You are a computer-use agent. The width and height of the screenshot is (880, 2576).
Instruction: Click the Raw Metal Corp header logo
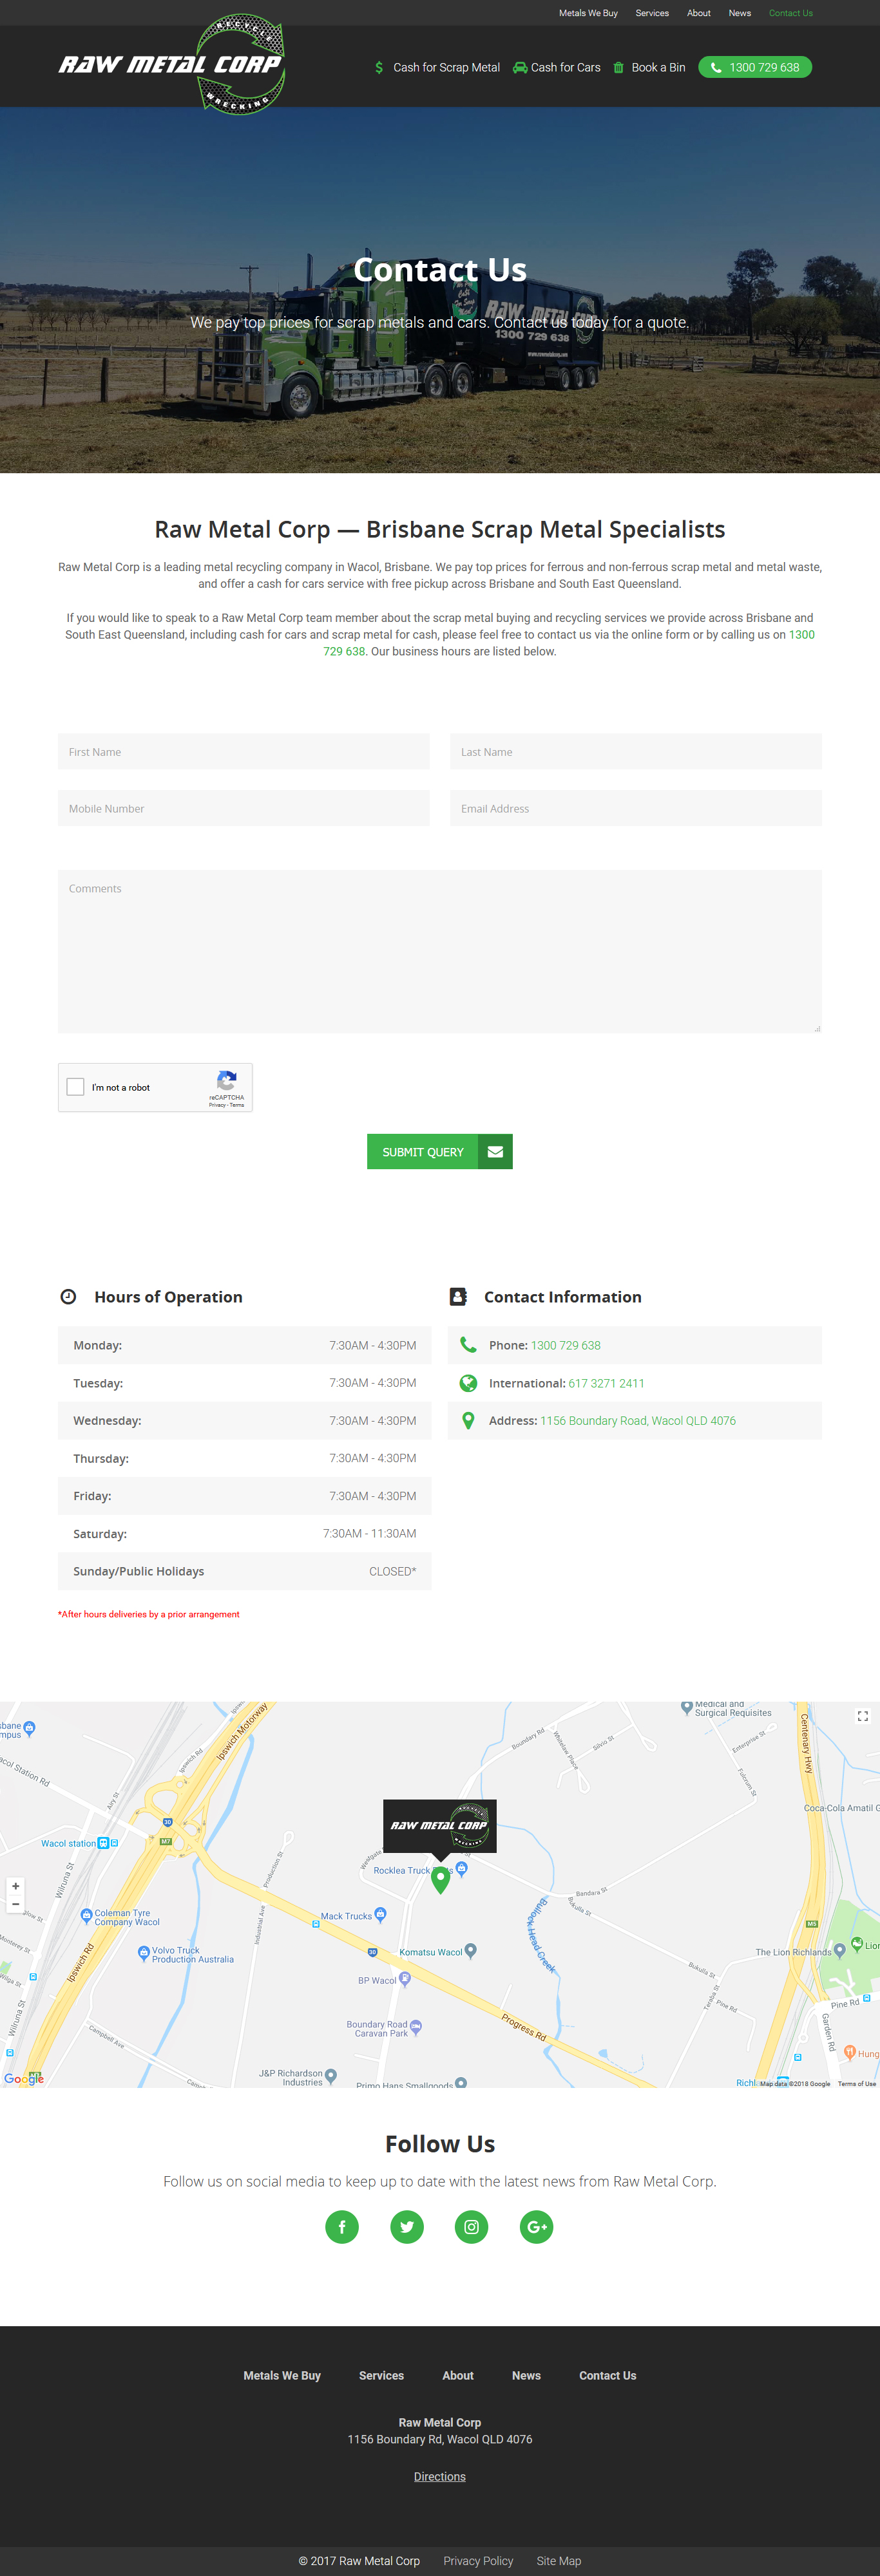(x=172, y=64)
